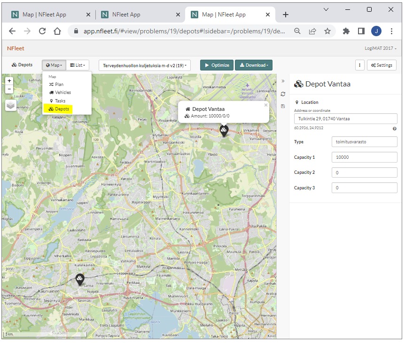Open the browser zoom magnifier icon
This screenshot has width=405, height=343.
click(297, 31)
